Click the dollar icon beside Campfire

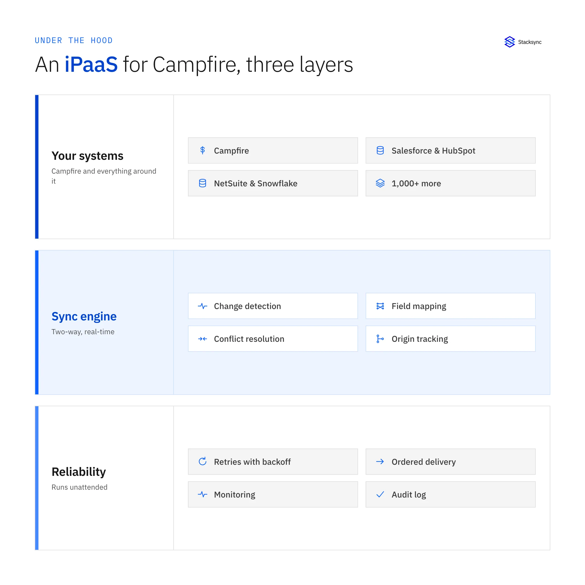tap(203, 151)
